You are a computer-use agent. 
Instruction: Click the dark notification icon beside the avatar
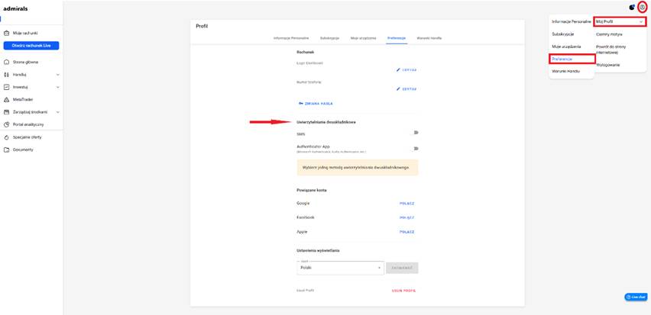[632, 8]
